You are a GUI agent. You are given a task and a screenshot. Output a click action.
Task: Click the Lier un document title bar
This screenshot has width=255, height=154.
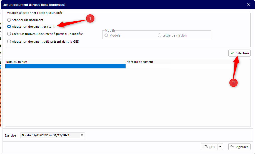coord(111,4)
